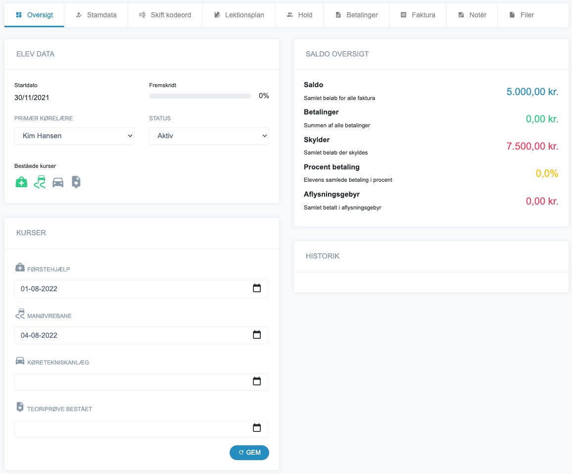Click the theory test document icon

point(76,182)
